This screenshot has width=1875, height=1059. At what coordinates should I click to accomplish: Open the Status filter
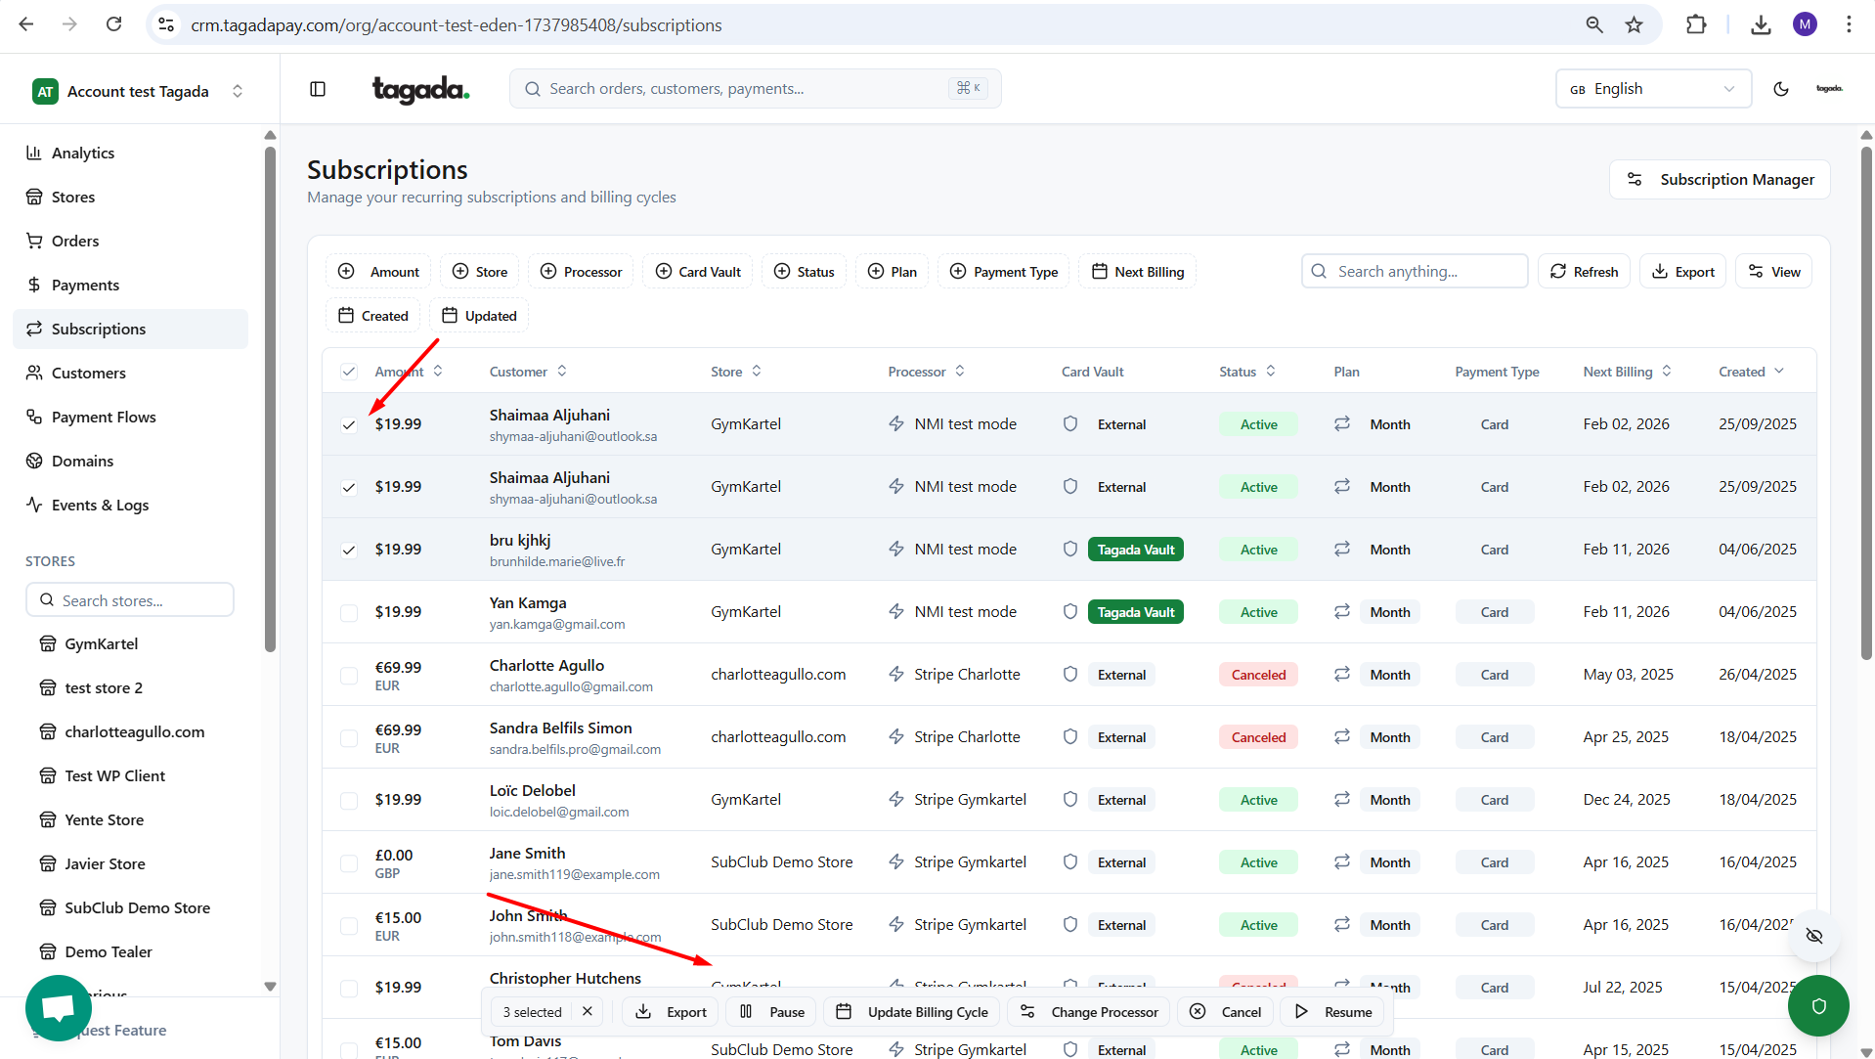click(804, 272)
